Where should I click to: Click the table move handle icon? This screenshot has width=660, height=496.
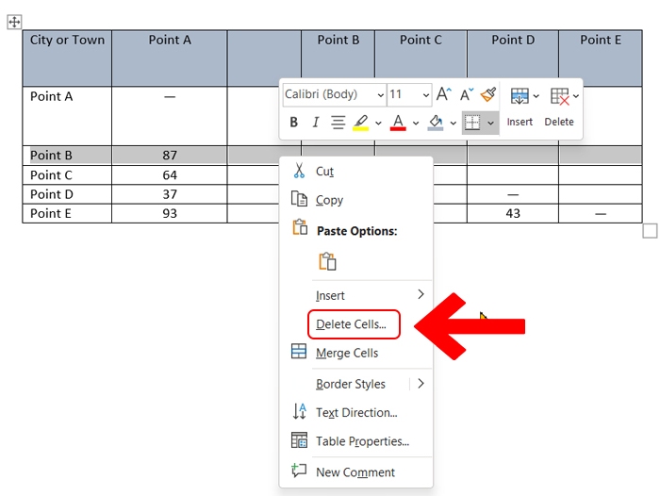tap(14, 21)
